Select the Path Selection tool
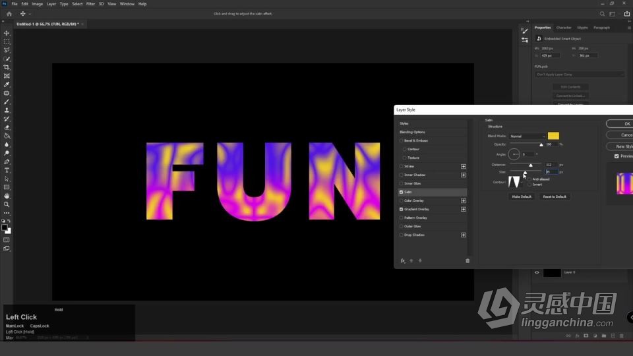The image size is (633, 356). (x=7, y=179)
